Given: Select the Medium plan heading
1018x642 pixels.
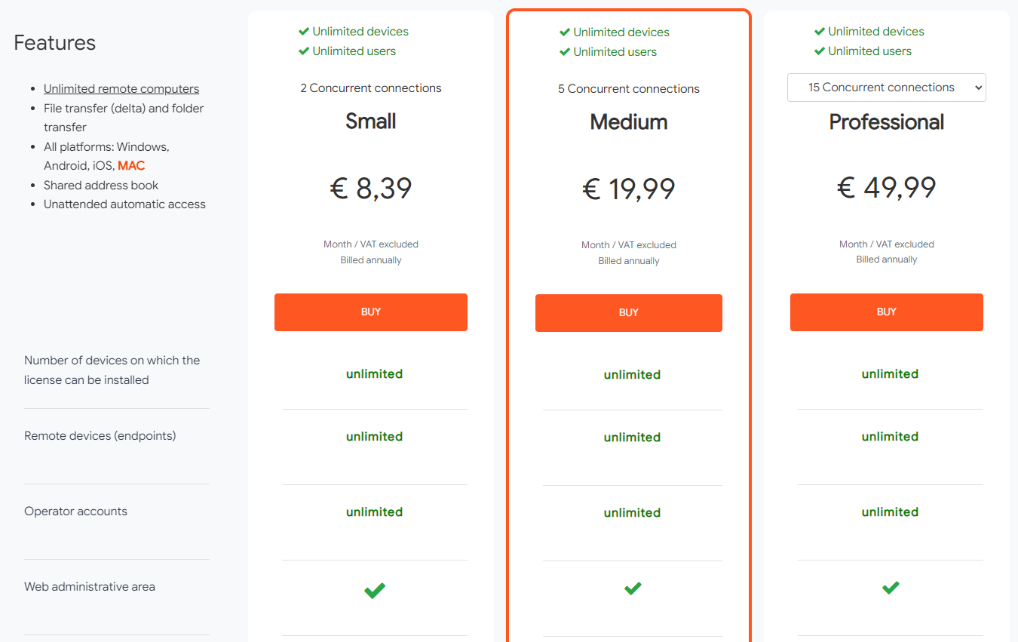Looking at the screenshot, I should click(x=628, y=122).
